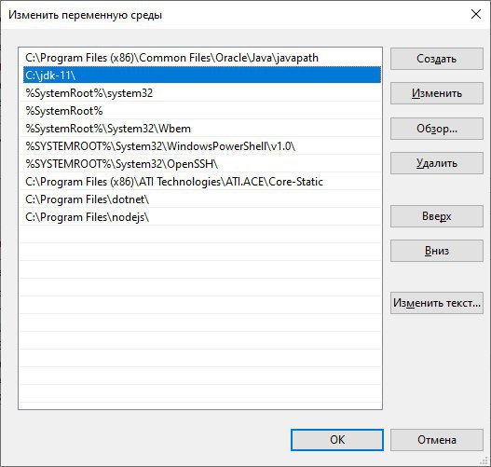491x467 pixels.
Task: Grab the resize grip in the dialog corner
Action: (x=484, y=460)
